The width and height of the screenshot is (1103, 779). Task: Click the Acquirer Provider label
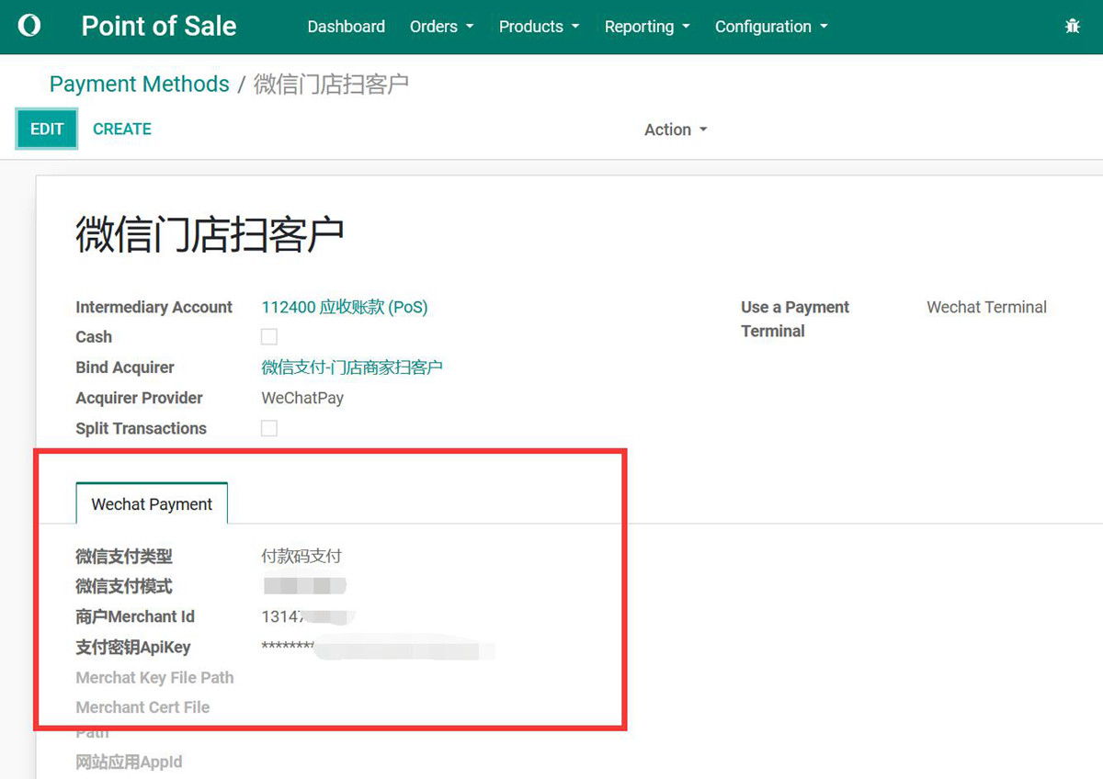pos(140,398)
